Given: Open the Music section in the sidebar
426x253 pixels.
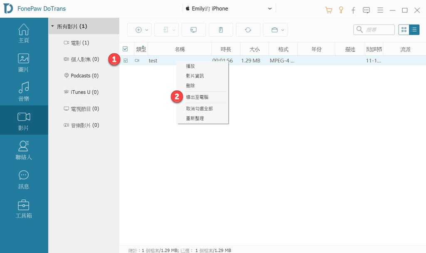Looking at the screenshot, I should [24, 91].
